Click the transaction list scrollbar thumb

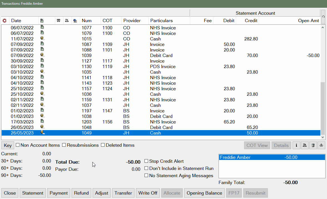click(323, 108)
